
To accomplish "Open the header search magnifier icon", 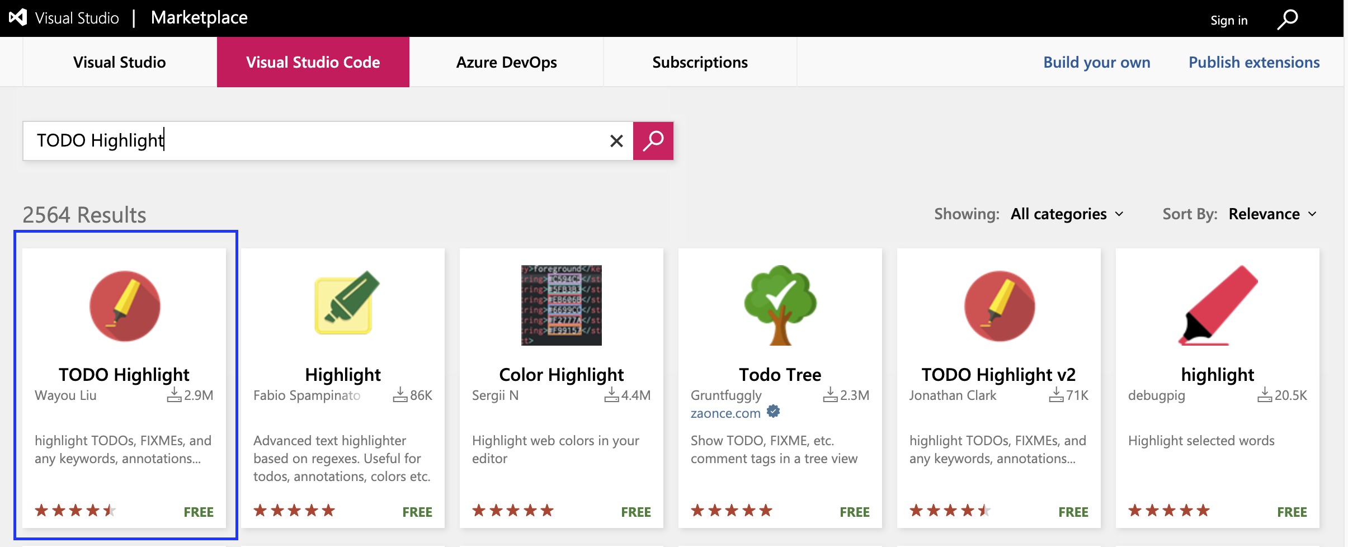I will pos(1288,19).
